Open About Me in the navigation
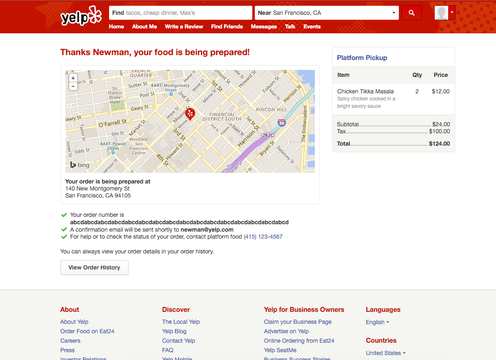Screen dimensions: 496x360 tap(144, 26)
